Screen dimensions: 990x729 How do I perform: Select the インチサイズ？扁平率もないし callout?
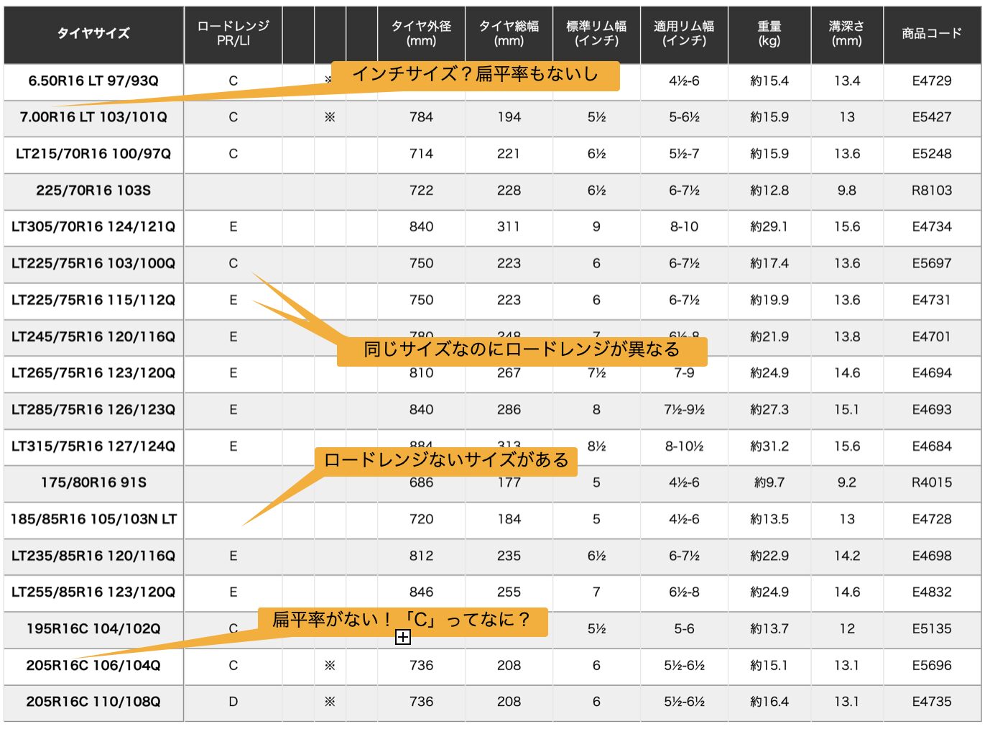[x=475, y=75]
